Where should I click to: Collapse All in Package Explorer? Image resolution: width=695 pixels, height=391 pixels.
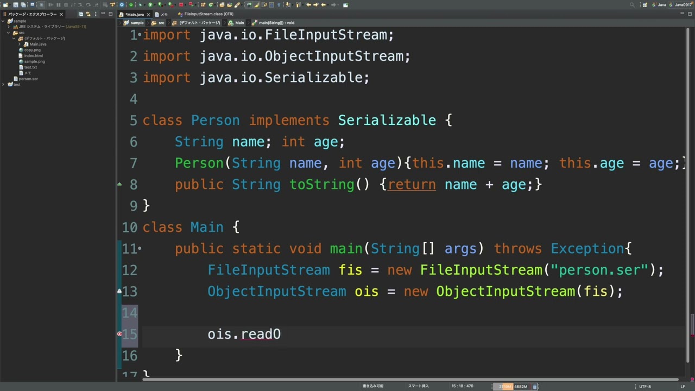pyautogui.click(x=81, y=14)
